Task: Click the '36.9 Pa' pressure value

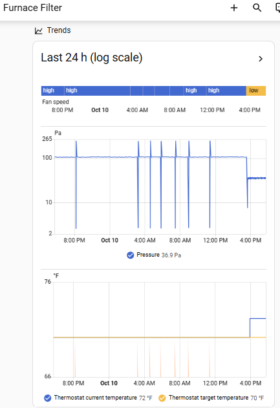Action: pyautogui.click(x=171, y=255)
